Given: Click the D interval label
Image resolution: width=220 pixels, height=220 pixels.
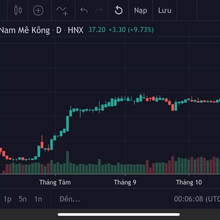Looking at the screenshot, I should pos(59,30).
